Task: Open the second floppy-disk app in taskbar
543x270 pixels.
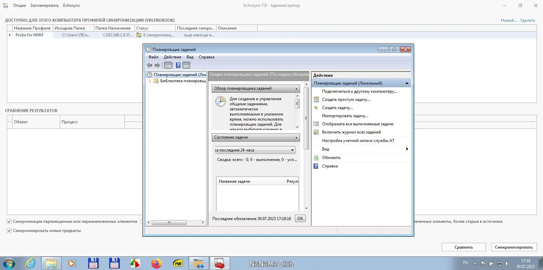Action: [114, 263]
